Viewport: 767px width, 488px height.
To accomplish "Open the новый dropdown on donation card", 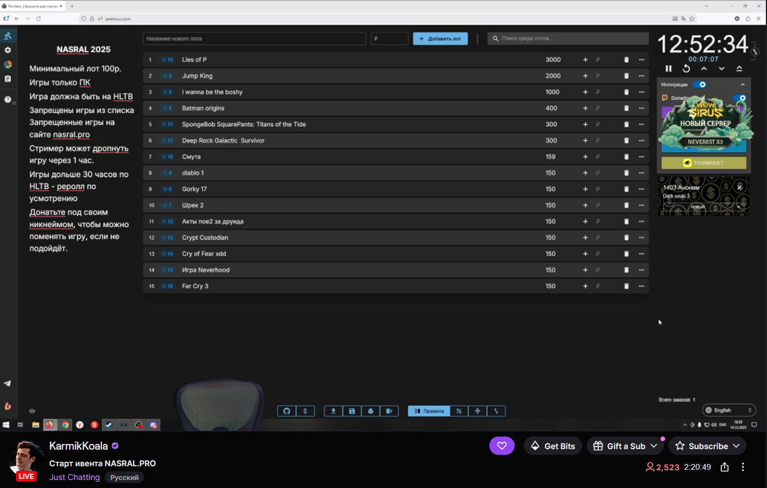I will click(703, 207).
